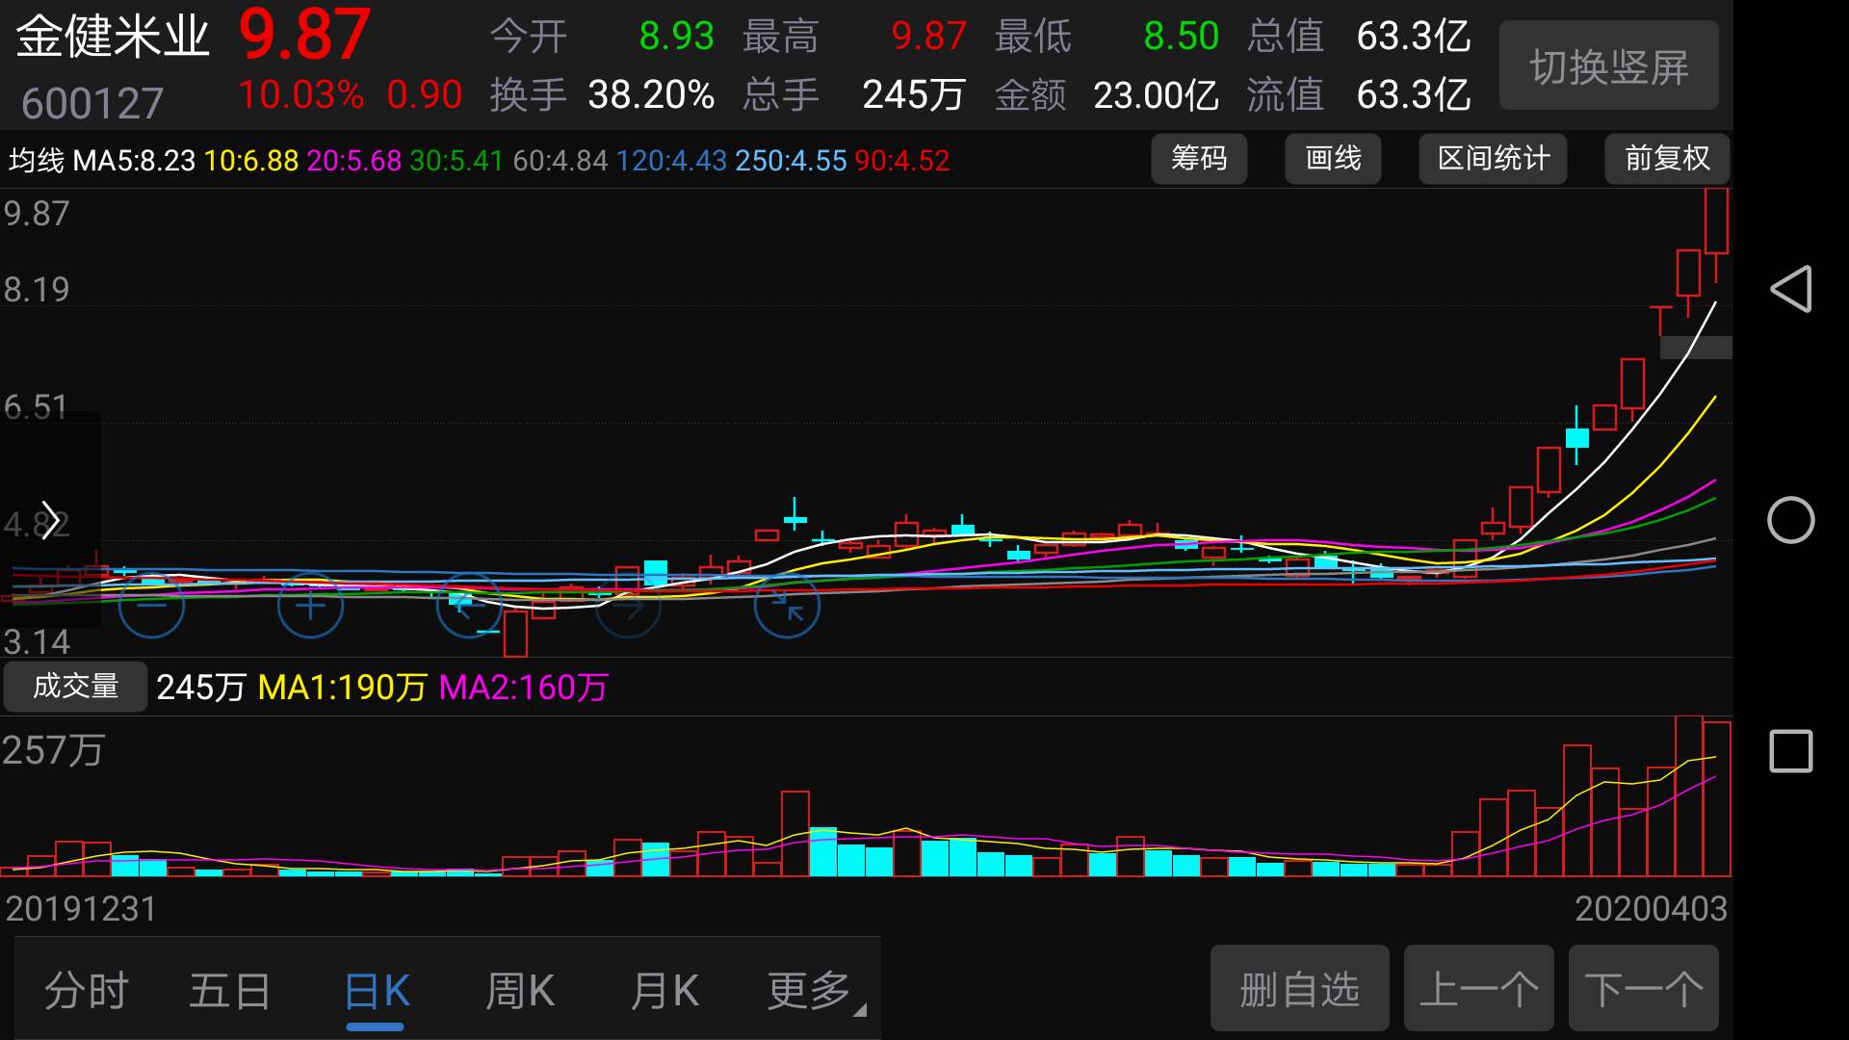Viewport: 1849px width, 1040px height.
Task: Activate the 画线 drawing tool
Action: (1333, 158)
